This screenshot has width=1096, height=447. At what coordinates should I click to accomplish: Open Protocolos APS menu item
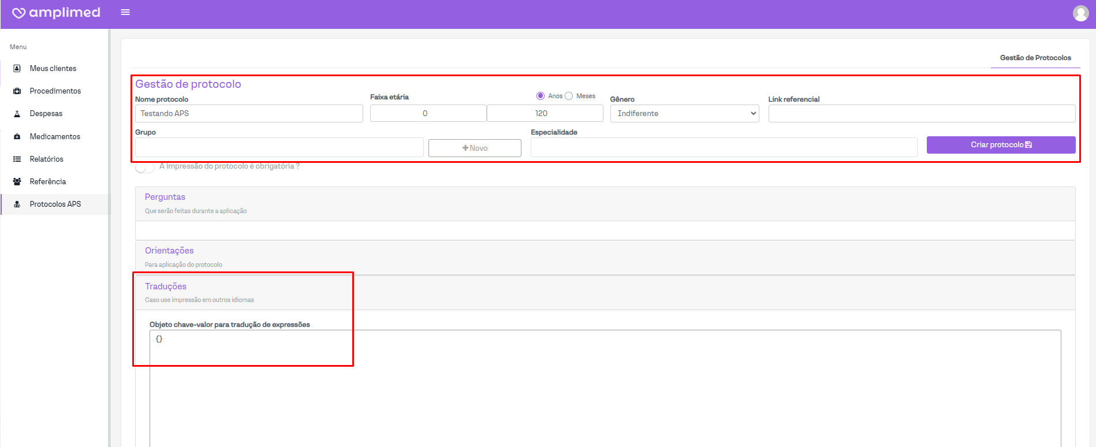55,204
